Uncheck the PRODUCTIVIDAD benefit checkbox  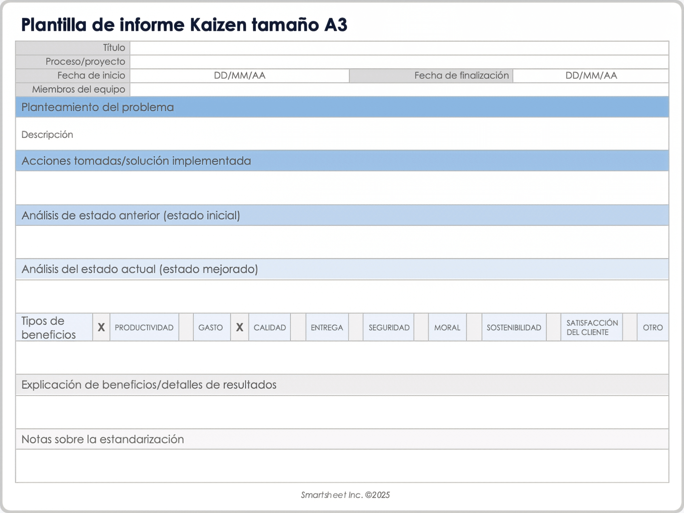pyautogui.click(x=101, y=327)
